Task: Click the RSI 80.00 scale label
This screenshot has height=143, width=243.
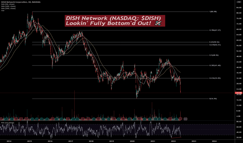Action: tap(239, 122)
